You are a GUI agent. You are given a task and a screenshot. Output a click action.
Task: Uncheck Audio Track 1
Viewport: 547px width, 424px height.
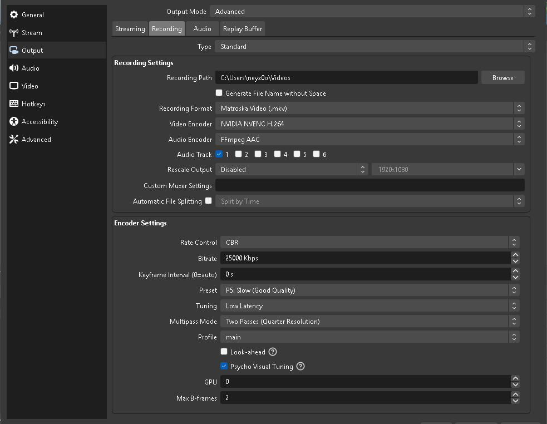[219, 154]
